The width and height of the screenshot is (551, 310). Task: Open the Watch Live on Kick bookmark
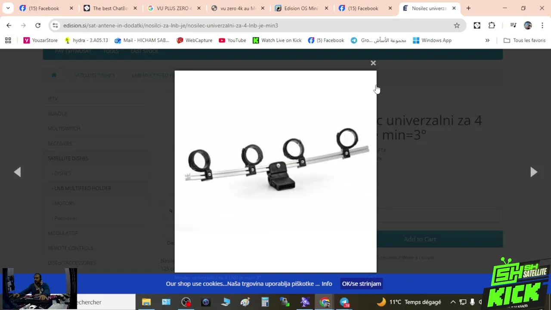[277, 40]
